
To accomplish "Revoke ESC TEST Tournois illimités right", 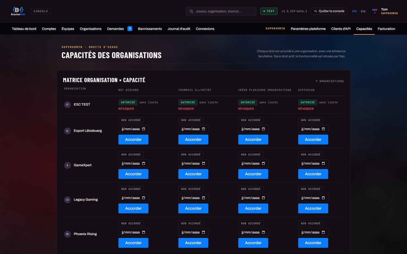I will 186,109.
